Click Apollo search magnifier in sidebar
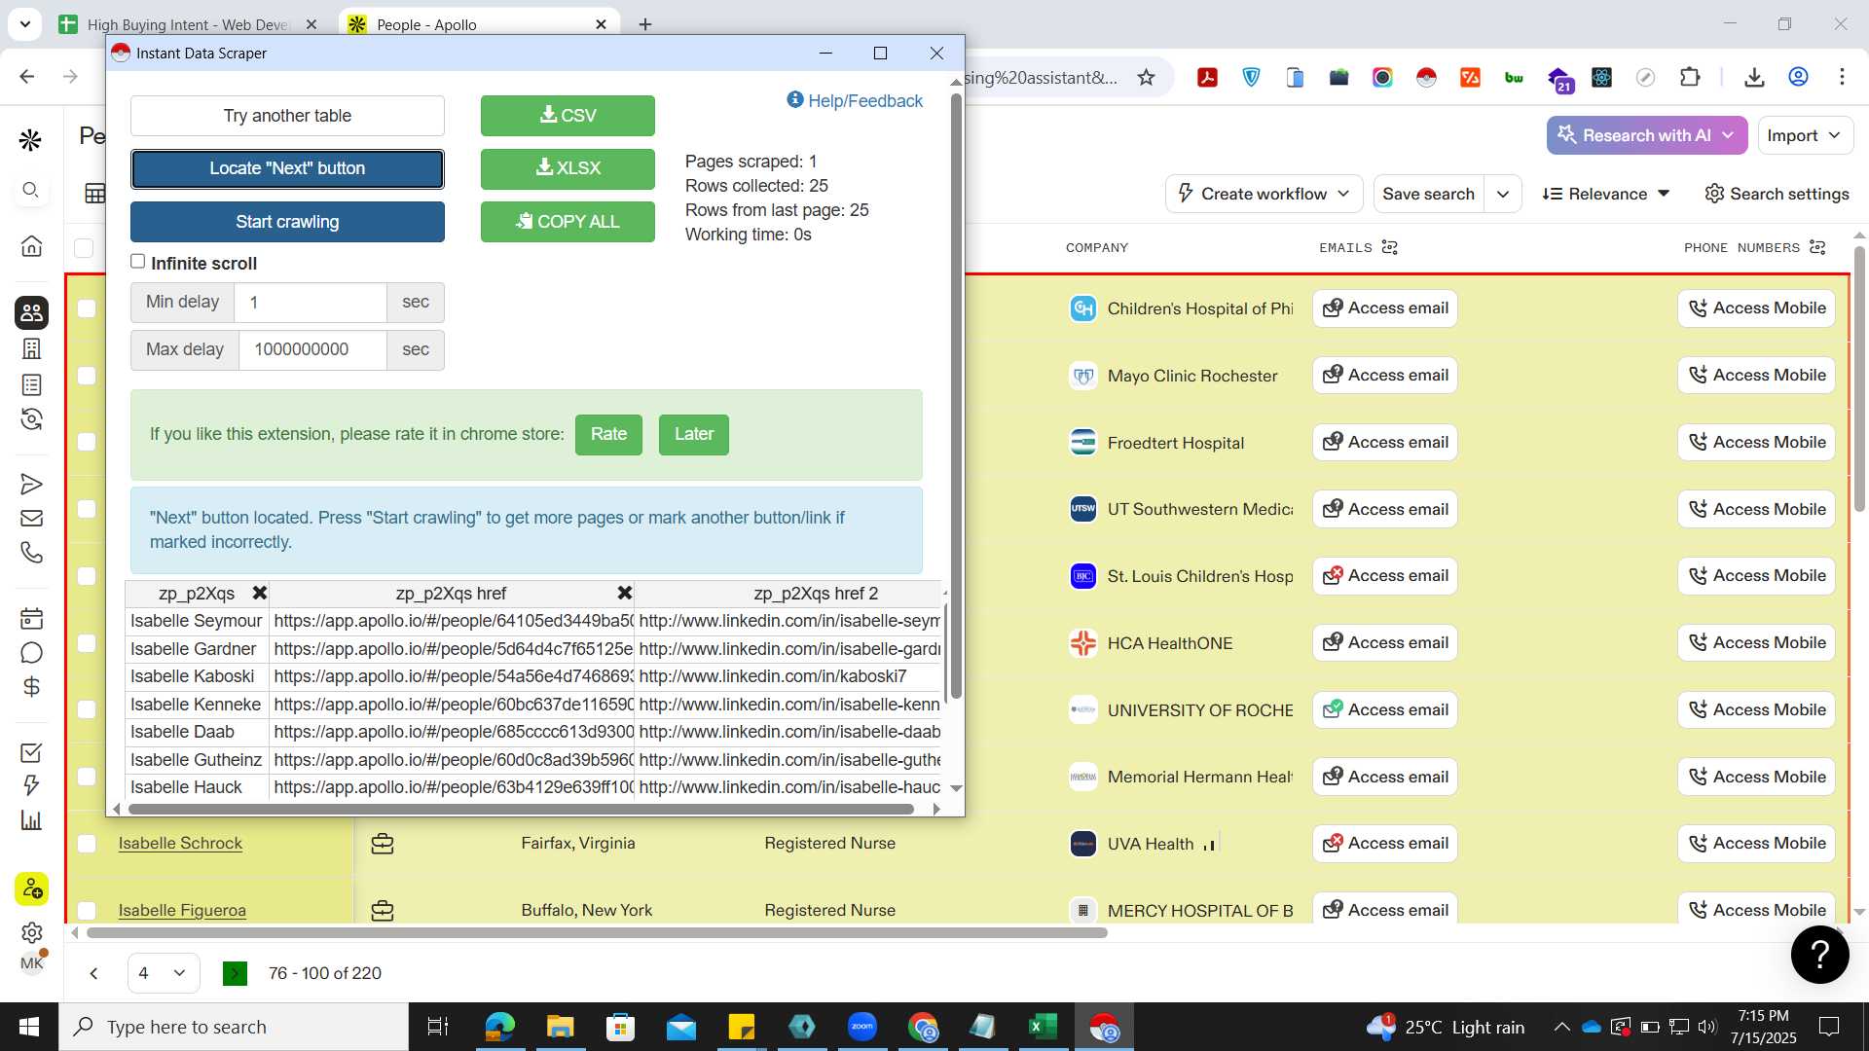 [31, 190]
